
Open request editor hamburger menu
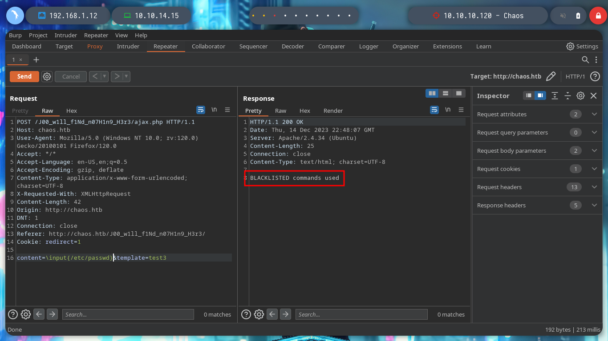227,110
